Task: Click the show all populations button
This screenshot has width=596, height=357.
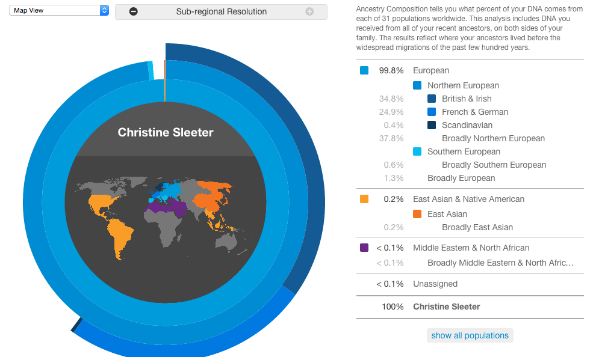Action: 470,335
